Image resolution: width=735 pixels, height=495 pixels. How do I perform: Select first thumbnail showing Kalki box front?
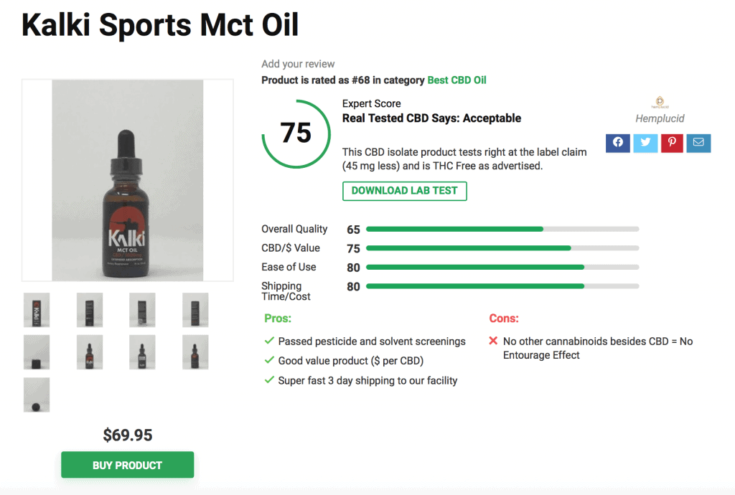coord(37,310)
